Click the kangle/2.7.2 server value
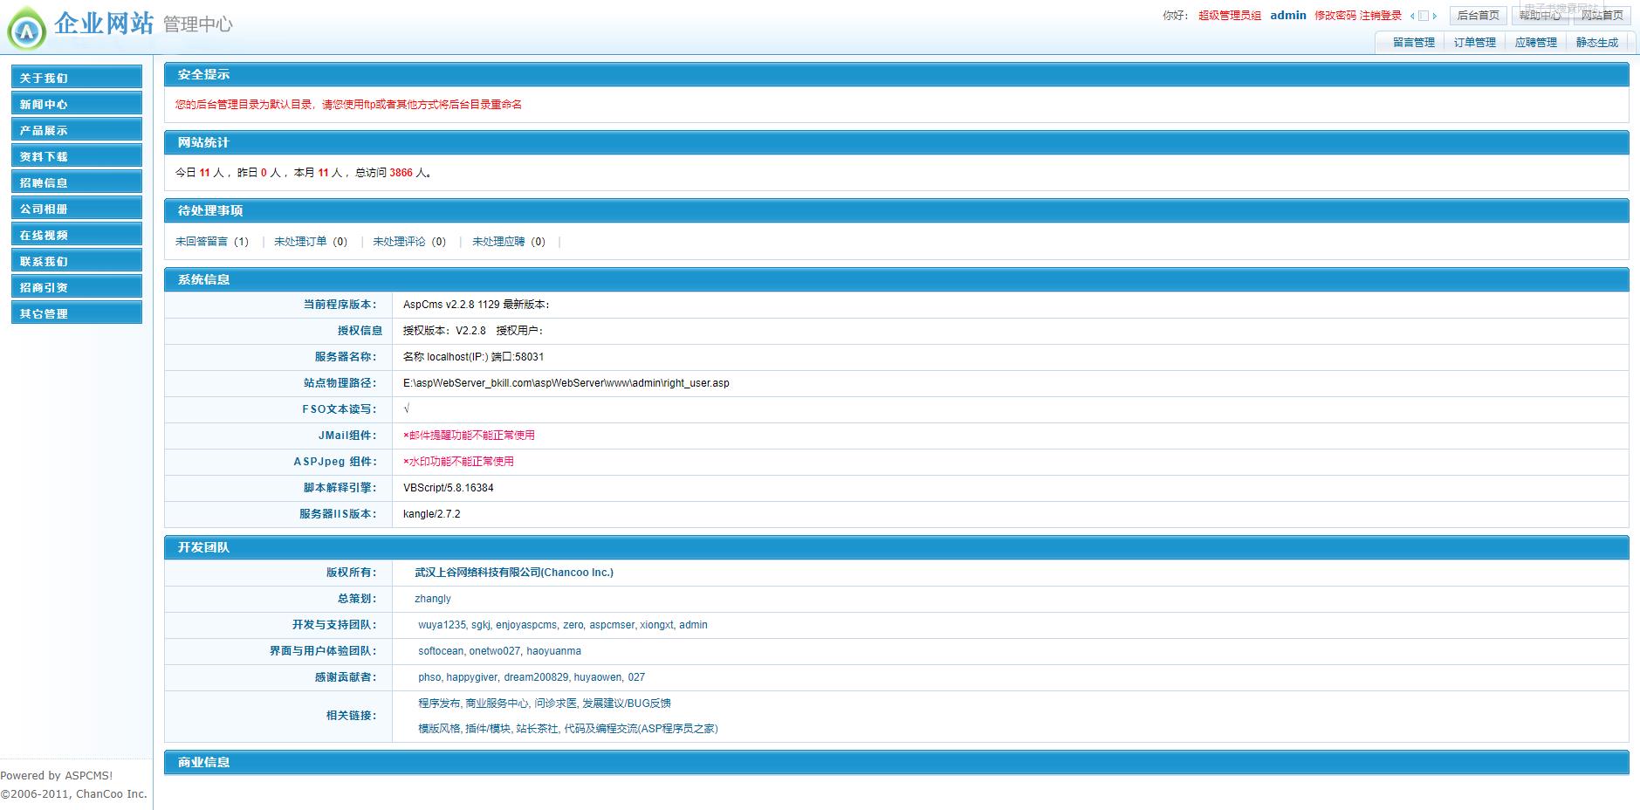This screenshot has height=810, width=1640. pyautogui.click(x=432, y=514)
